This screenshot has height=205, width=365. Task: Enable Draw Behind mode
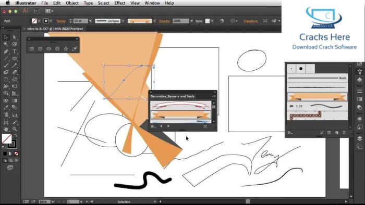(11, 160)
